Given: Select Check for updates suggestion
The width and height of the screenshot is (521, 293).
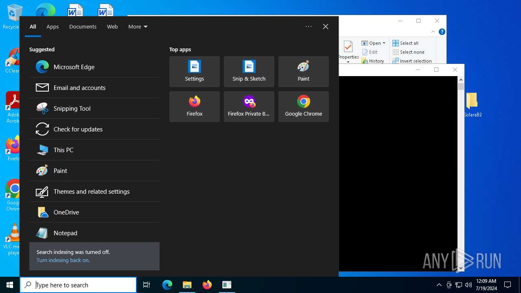Looking at the screenshot, I should (x=94, y=129).
